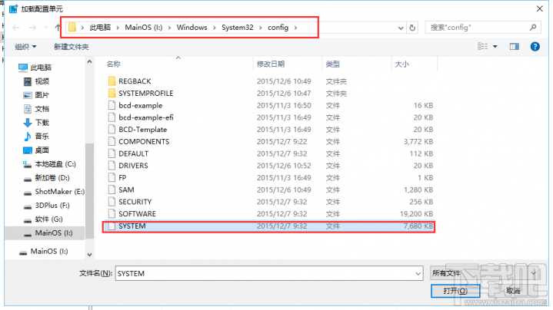553x310 pixels.
Task: Expand chevron after config in breadcrumb
Action: click(x=295, y=28)
